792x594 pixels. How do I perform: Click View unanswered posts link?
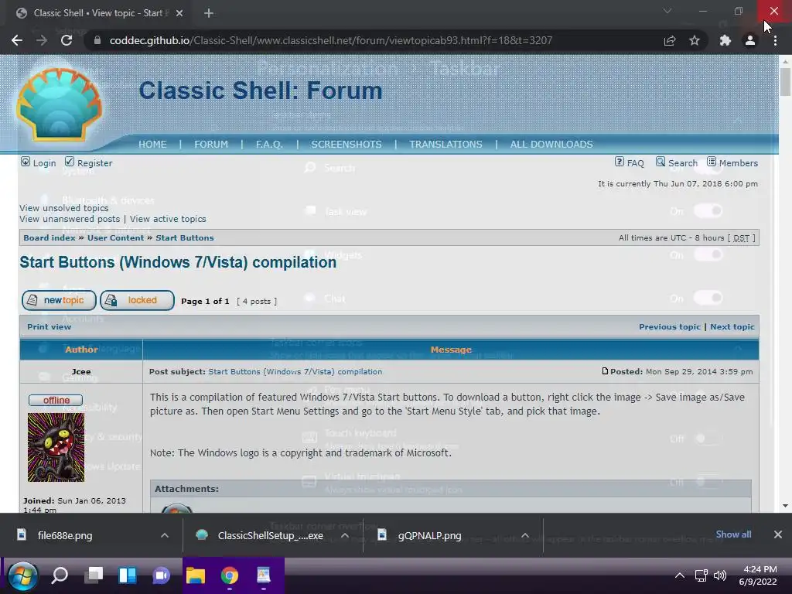pos(70,219)
